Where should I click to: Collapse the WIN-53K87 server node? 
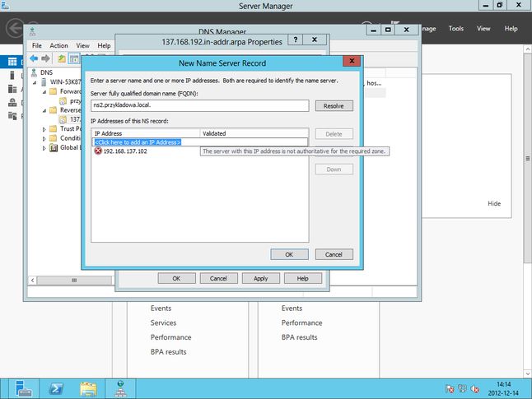click(35, 82)
